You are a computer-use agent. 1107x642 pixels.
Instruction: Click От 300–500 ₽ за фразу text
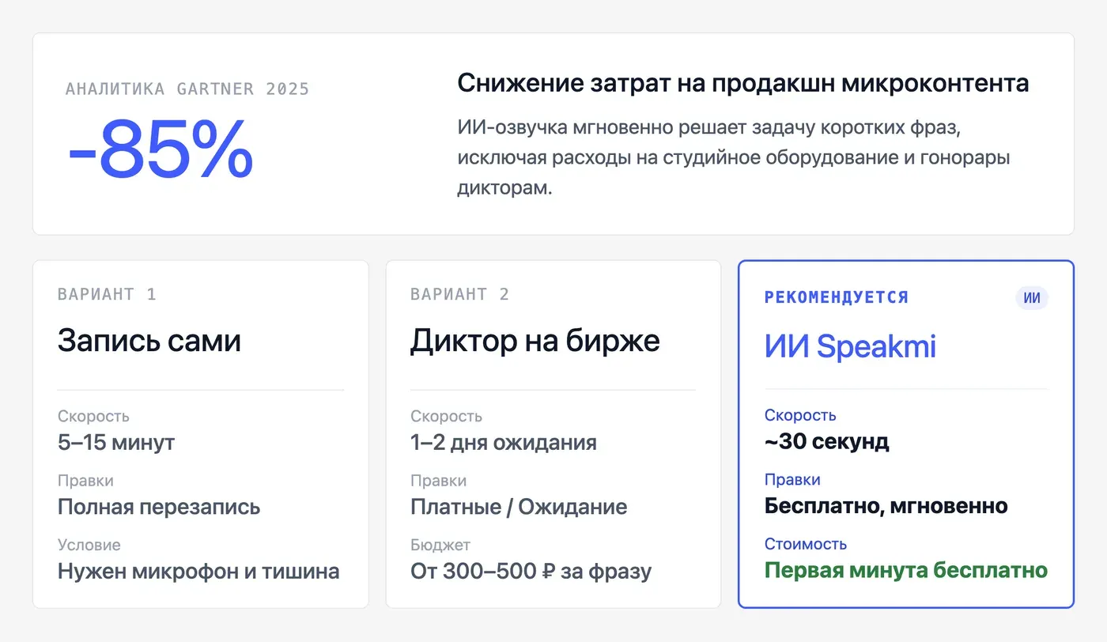[531, 571]
